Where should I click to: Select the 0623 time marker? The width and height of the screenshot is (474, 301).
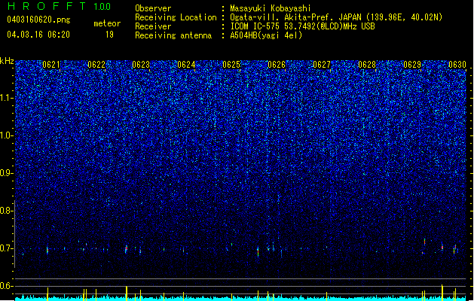click(141, 65)
